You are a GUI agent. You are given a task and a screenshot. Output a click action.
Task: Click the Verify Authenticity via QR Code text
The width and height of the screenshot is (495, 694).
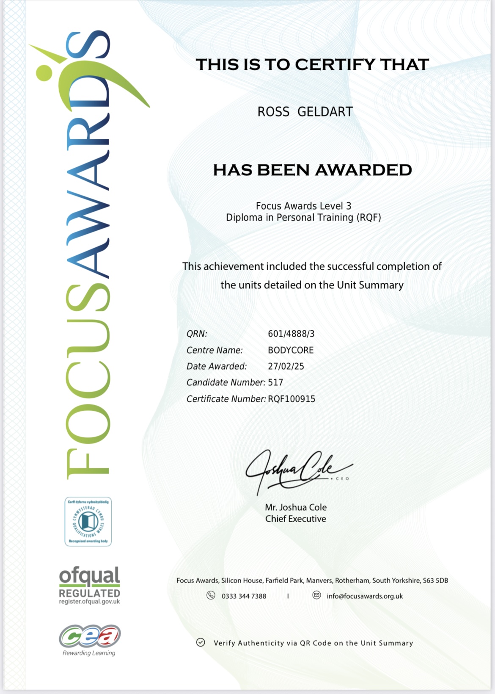click(313, 643)
